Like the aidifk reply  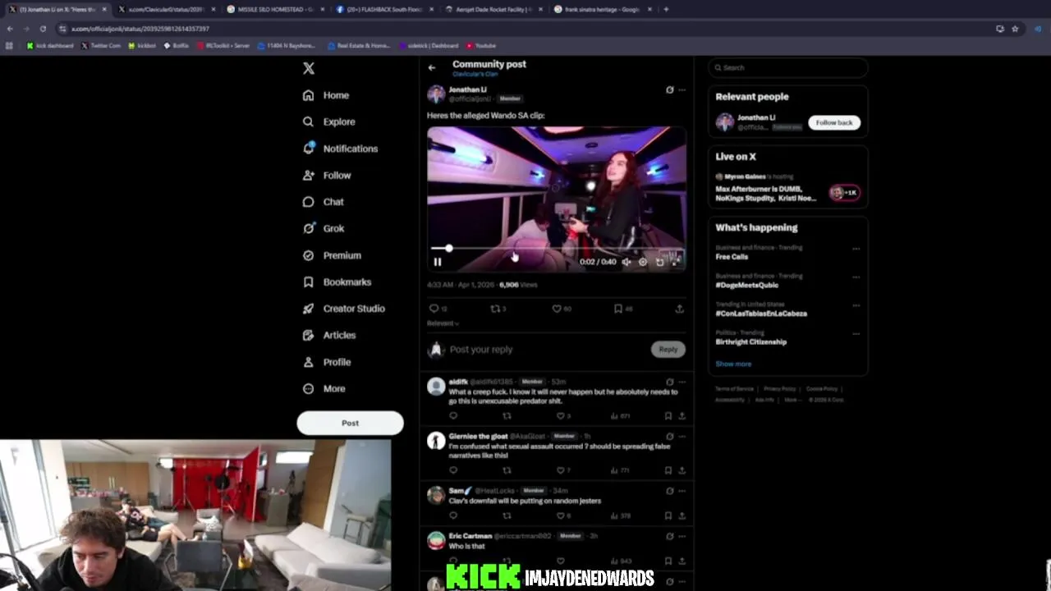coord(560,416)
